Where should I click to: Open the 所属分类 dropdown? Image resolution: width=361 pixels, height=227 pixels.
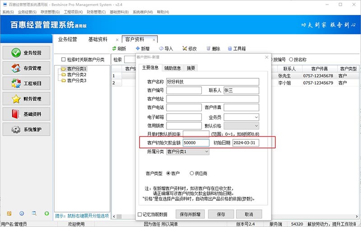207,151
